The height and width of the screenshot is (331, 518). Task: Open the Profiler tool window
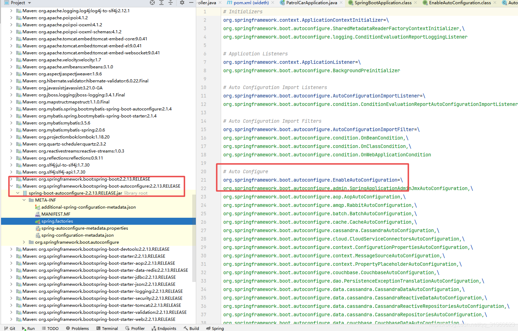point(135,328)
